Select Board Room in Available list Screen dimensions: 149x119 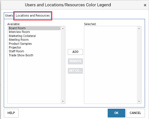pos(34,28)
